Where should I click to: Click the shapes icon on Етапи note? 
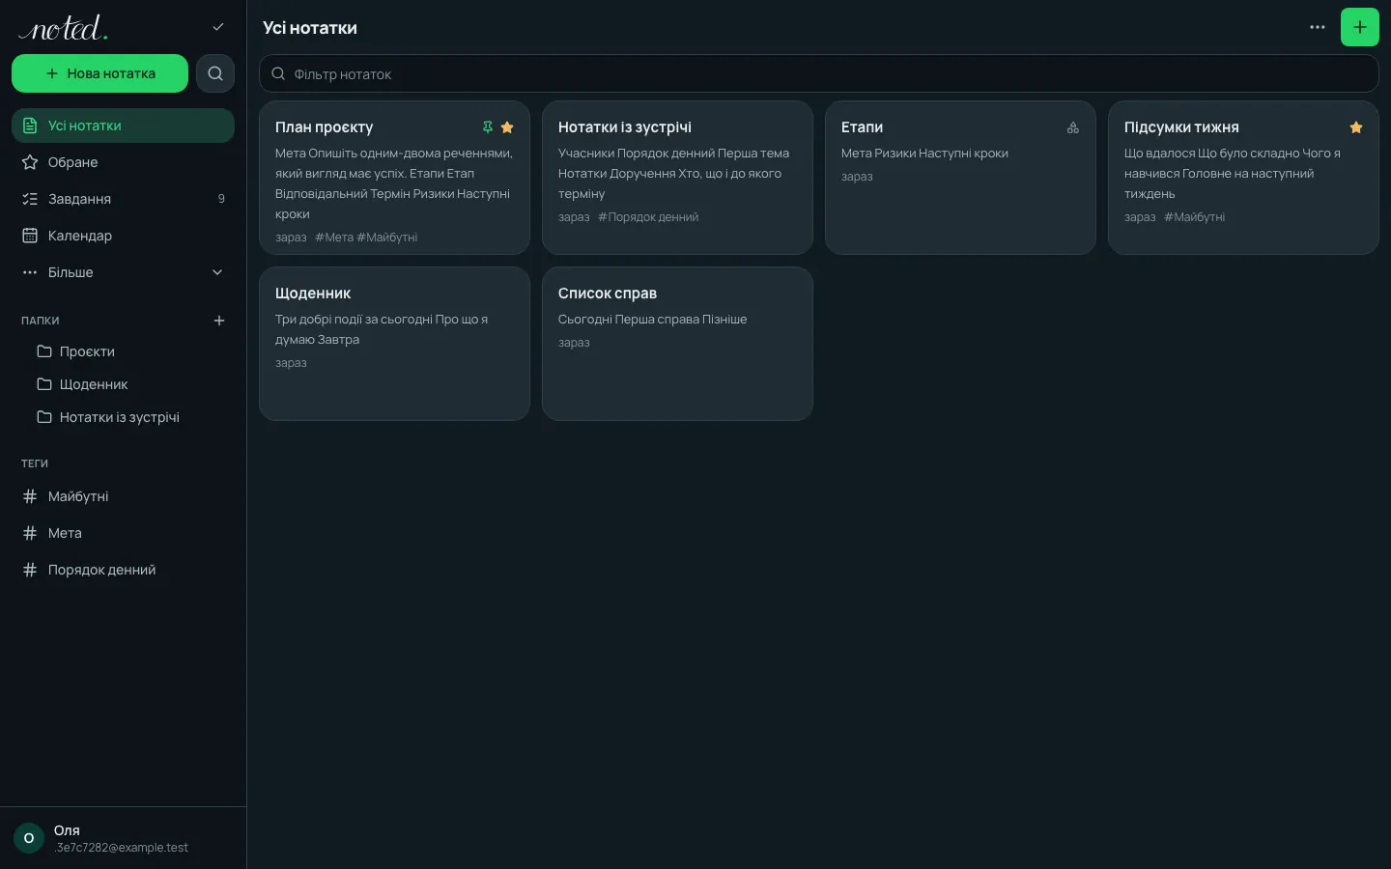click(x=1073, y=127)
